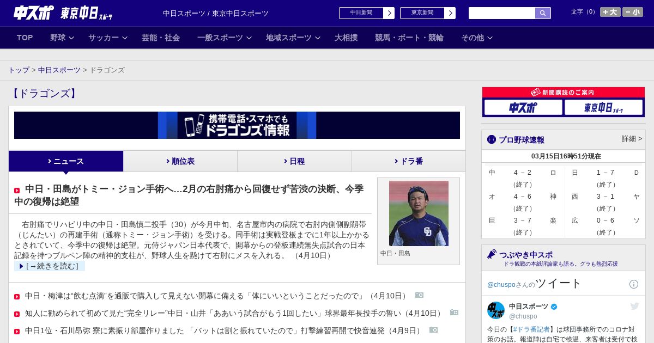
Task: Click 巨 3-7 楽 score entry
Action: coord(523,226)
